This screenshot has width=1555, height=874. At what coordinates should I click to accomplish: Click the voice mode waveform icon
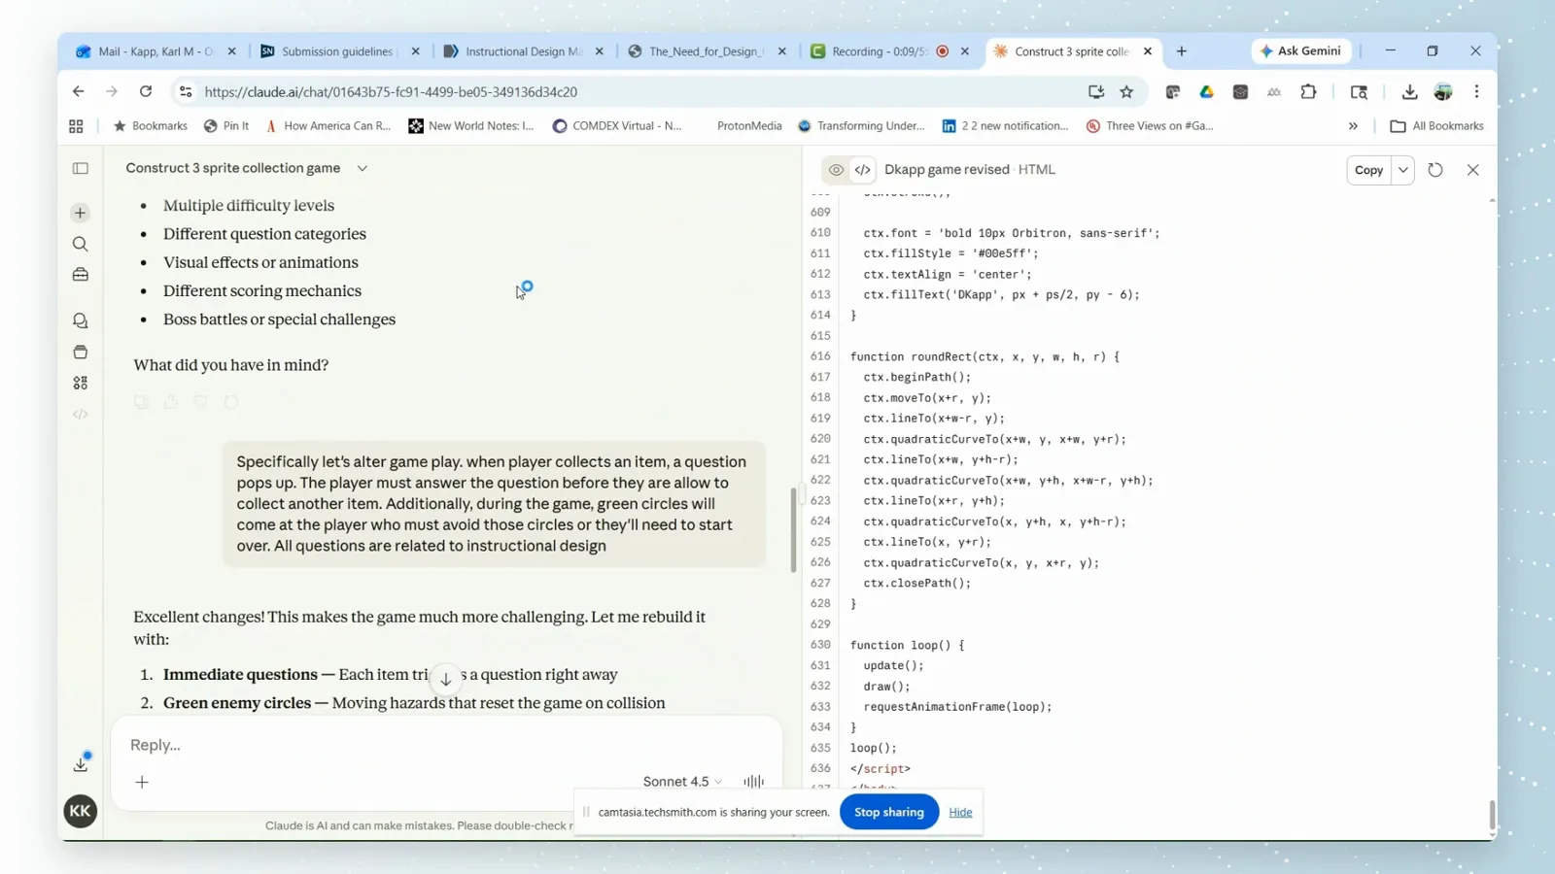tap(754, 781)
